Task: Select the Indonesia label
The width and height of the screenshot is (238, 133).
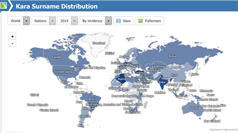Action: (x=182, y=96)
